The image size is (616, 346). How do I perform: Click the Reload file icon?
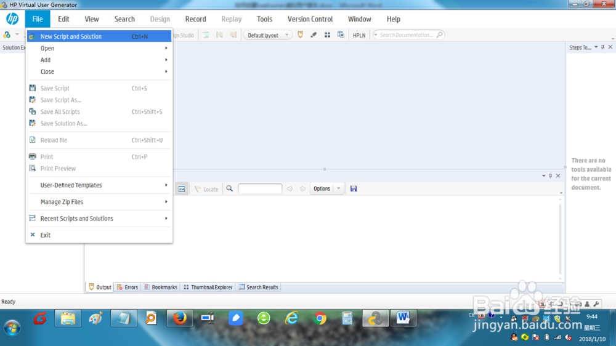33,140
